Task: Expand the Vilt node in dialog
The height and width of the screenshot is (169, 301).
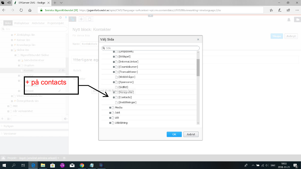Action: pyautogui.click(x=110, y=118)
